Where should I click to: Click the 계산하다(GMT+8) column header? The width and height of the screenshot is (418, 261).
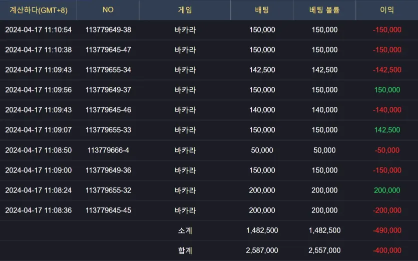pos(39,10)
